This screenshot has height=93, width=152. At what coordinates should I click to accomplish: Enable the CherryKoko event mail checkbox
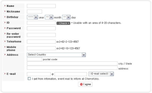29,79
